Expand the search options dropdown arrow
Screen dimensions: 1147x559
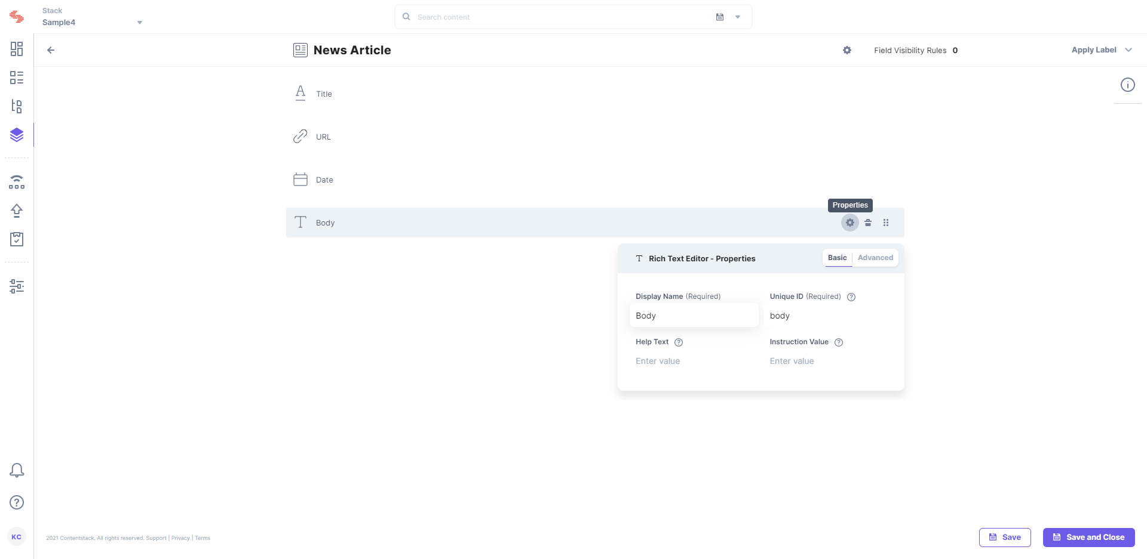(x=738, y=17)
